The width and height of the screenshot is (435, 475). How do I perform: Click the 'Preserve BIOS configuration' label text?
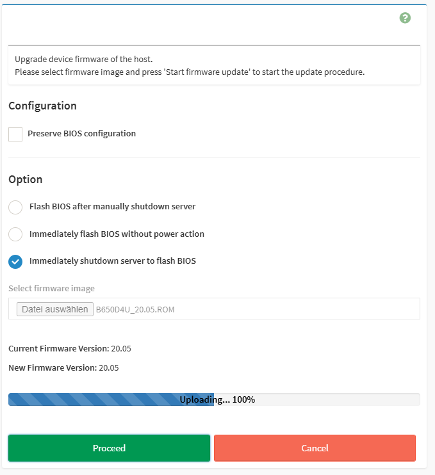[x=81, y=134]
